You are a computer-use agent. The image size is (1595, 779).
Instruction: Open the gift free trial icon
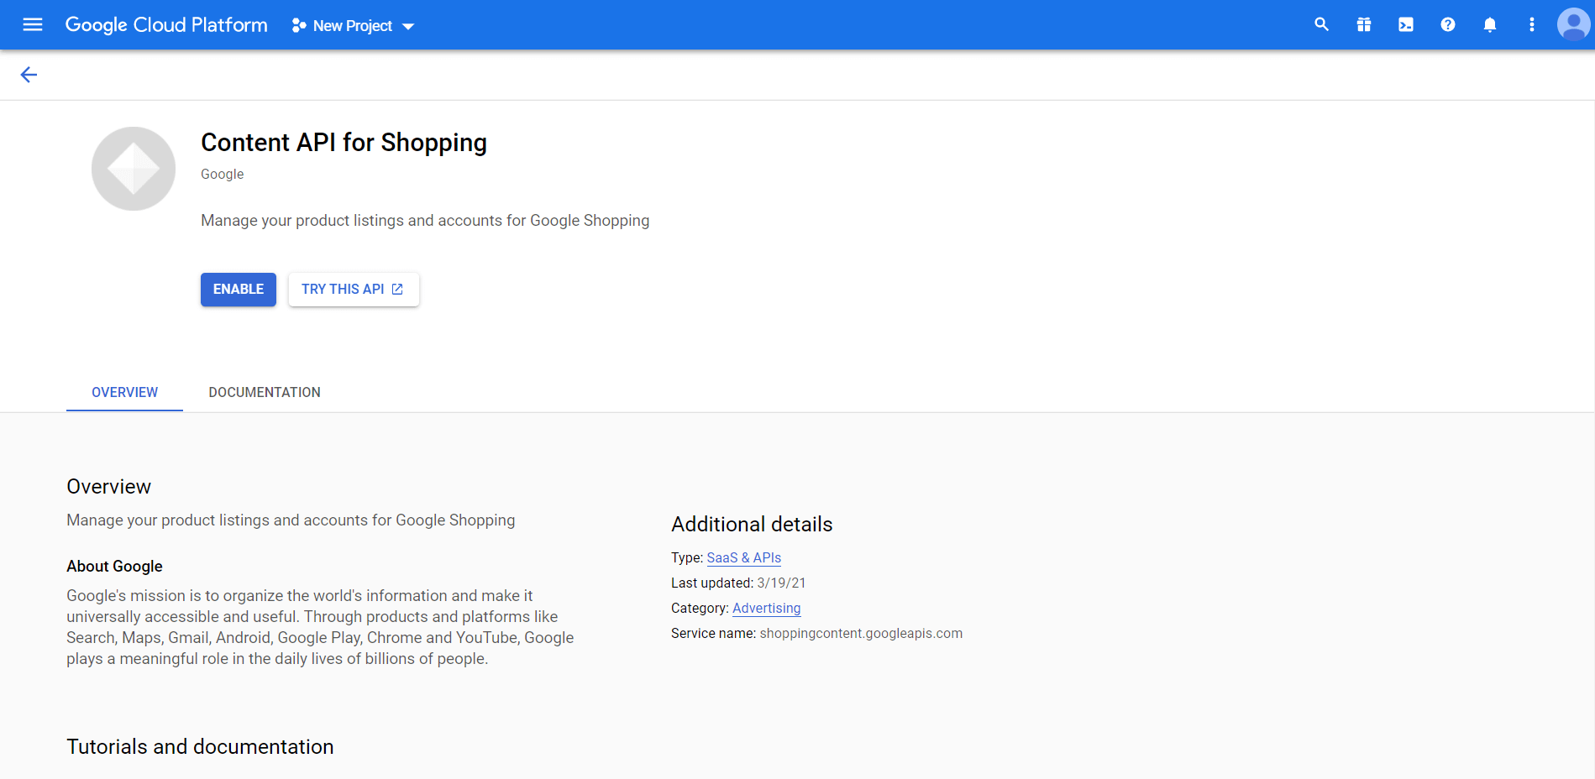(1364, 25)
